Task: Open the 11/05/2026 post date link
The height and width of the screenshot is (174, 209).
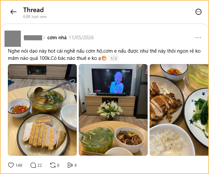Action: coord(81,38)
